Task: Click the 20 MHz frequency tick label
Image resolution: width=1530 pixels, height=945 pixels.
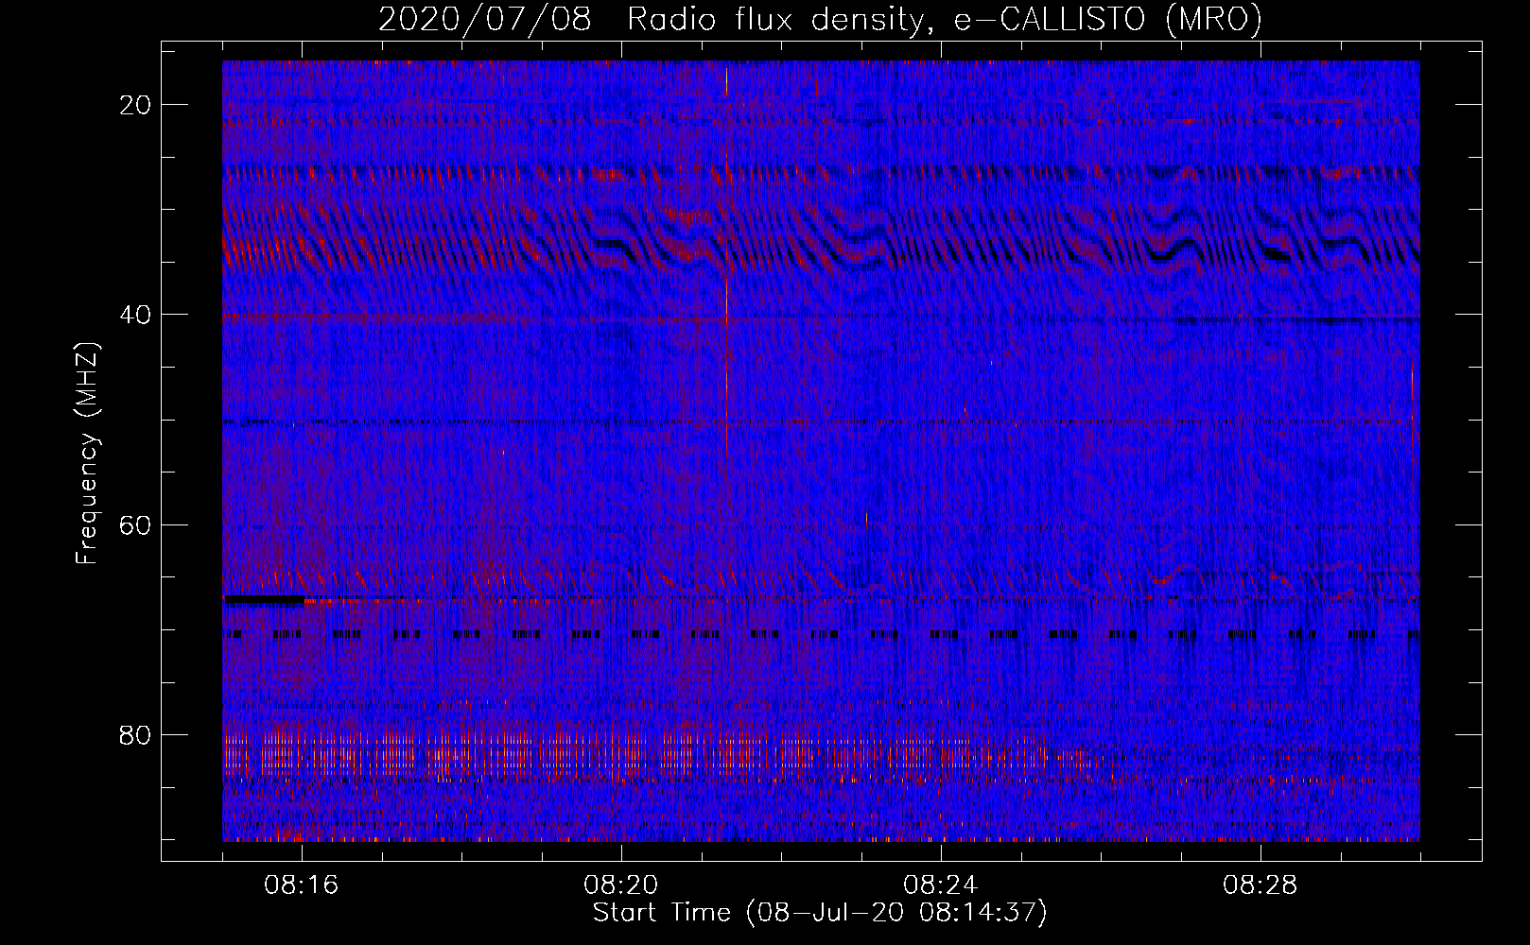Action: [136, 105]
